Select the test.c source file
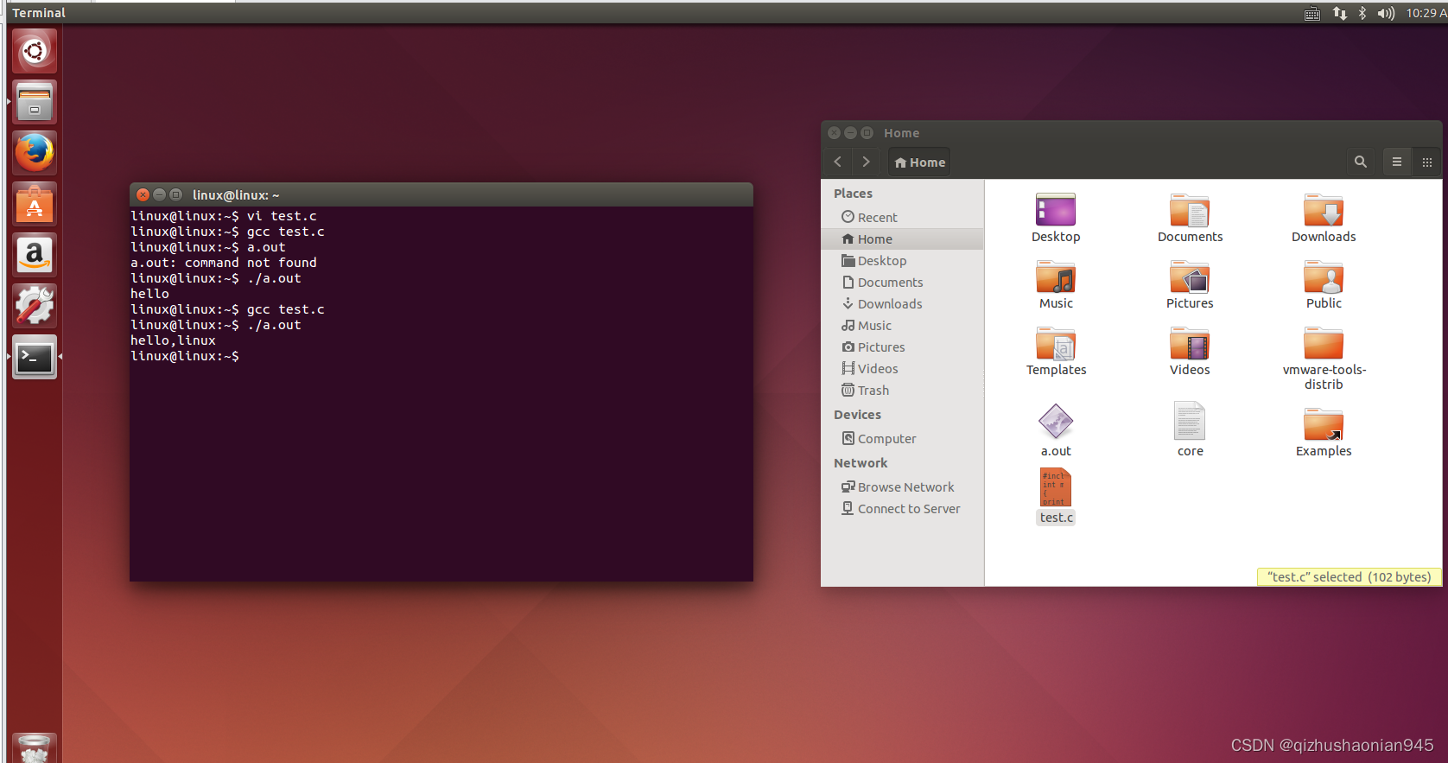1448x763 pixels. click(1056, 487)
